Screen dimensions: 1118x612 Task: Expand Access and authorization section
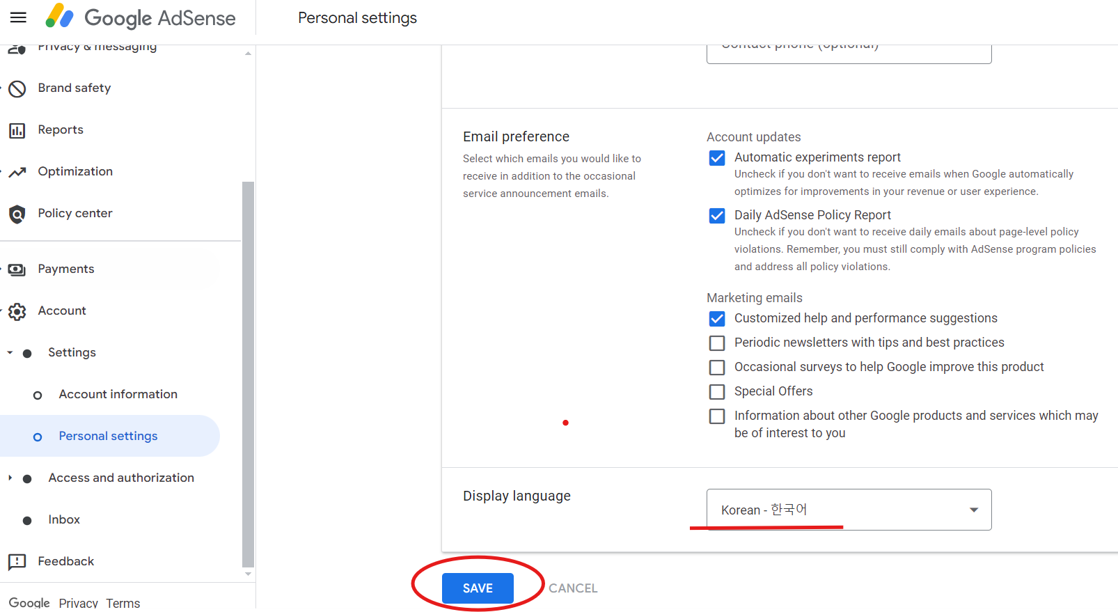click(10, 478)
